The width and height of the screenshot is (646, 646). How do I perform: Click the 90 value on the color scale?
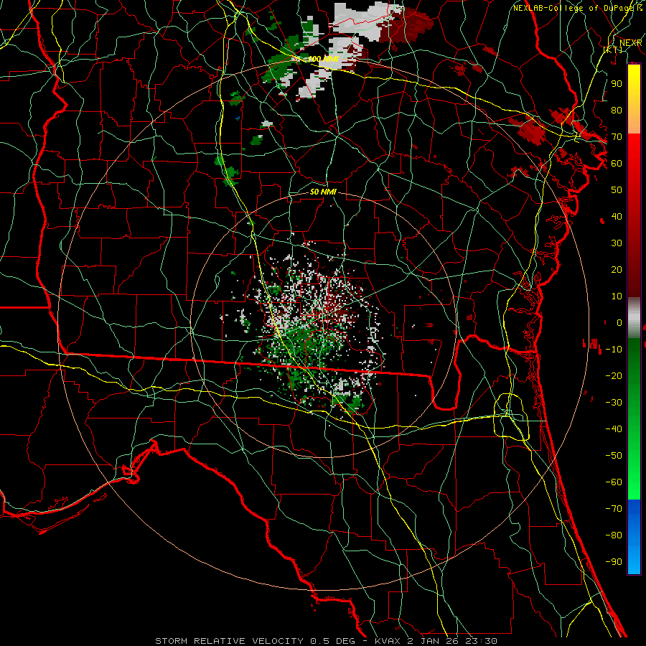point(617,84)
